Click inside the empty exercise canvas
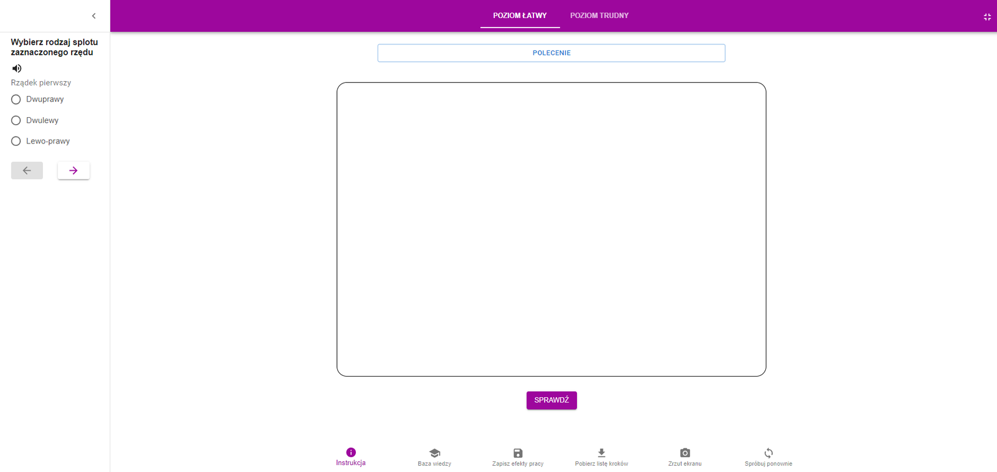The image size is (997, 472). pos(551,229)
